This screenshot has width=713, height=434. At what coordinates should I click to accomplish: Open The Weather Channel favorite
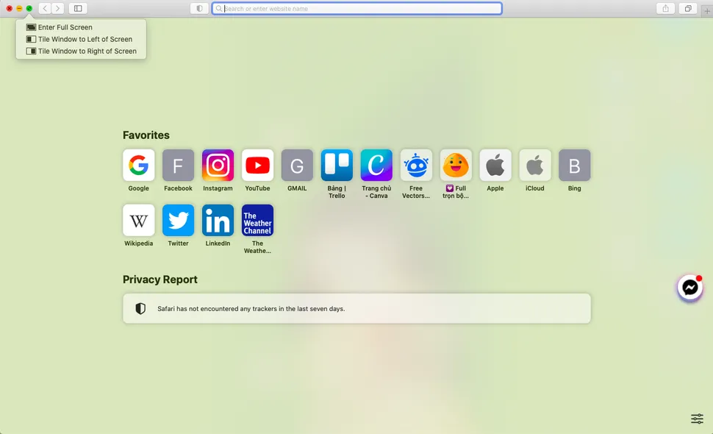(257, 220)
